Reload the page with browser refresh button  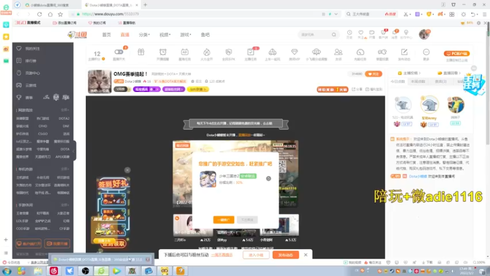click(x=39, y=14)
